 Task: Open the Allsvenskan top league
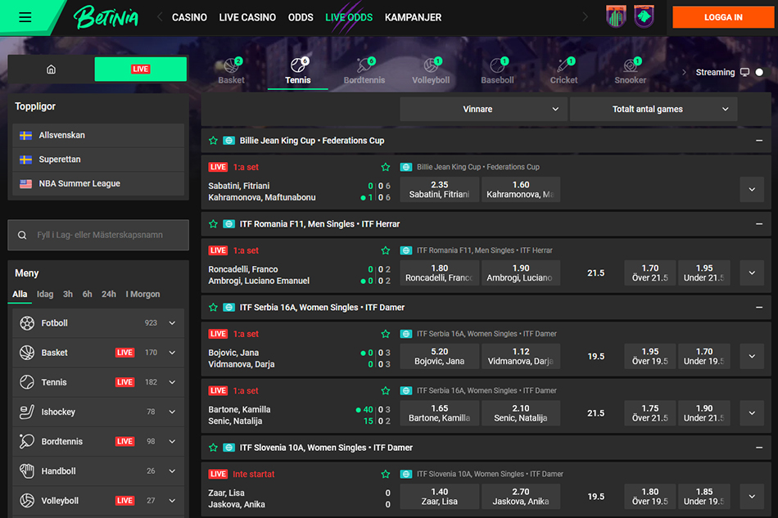98,135
